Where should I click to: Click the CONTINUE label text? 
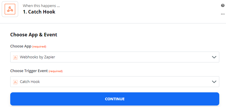[x=115, y=99]
